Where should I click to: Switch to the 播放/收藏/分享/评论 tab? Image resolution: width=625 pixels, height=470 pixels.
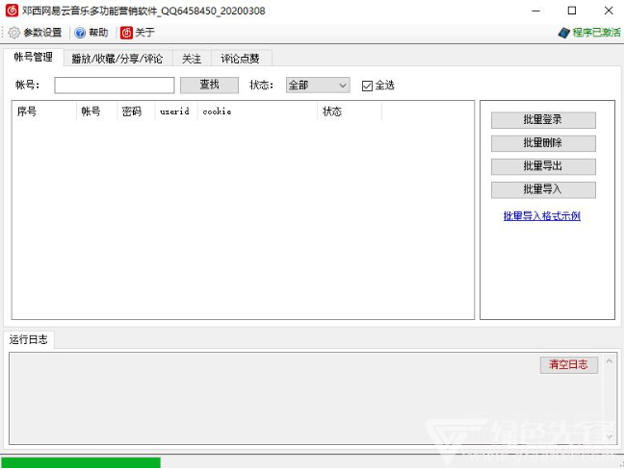coord(117,59)
